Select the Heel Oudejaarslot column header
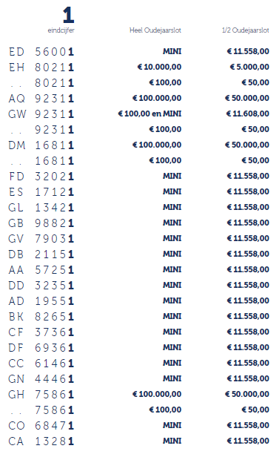279x460 pixels. [x=155, y=30]
